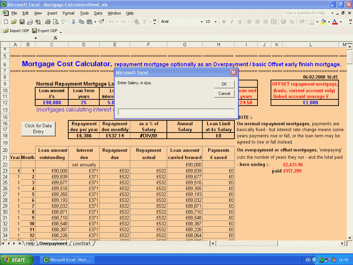This screenshot has height=265, width=353.
Task: Click the Export ODF button
Action: (45, 31)
